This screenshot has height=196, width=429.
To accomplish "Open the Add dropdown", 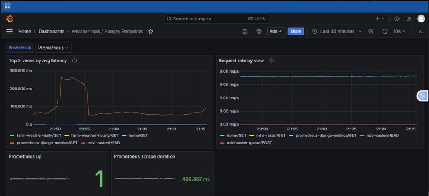I will [276, 32].
